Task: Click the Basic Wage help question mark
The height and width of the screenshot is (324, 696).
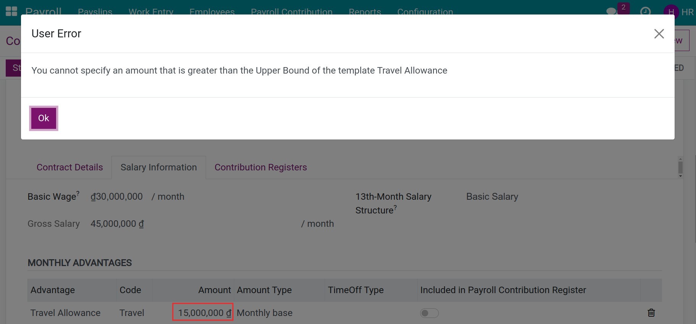Action: tap(78, 193)
